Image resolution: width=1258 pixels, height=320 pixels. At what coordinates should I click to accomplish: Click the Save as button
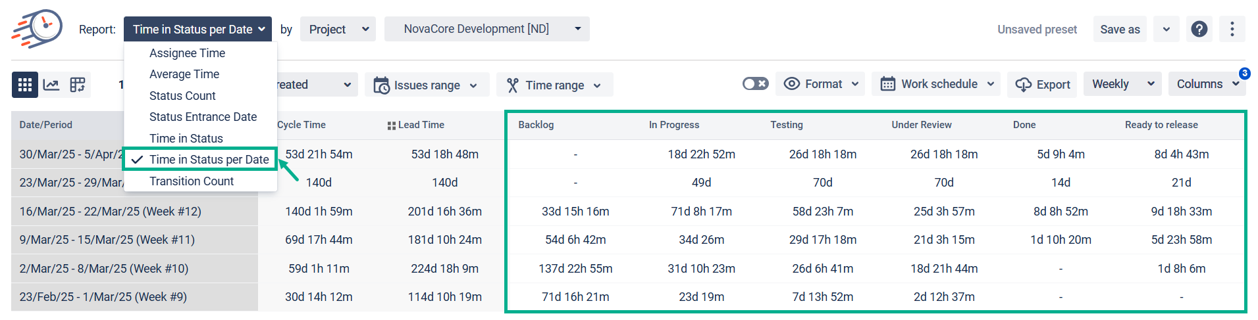click(1119, 30)
